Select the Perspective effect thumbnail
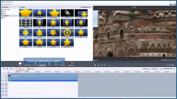 point(67,23)
